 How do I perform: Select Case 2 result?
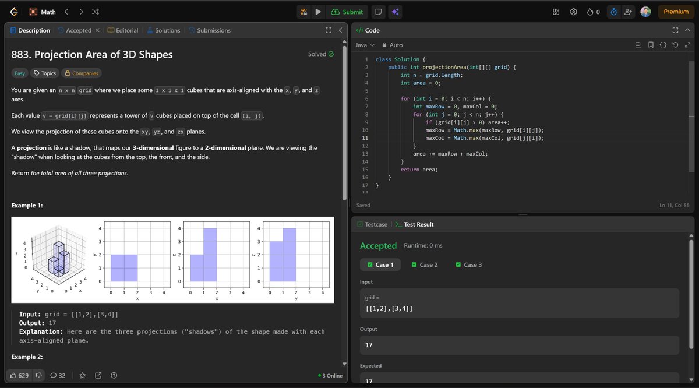tap(425, 265)
